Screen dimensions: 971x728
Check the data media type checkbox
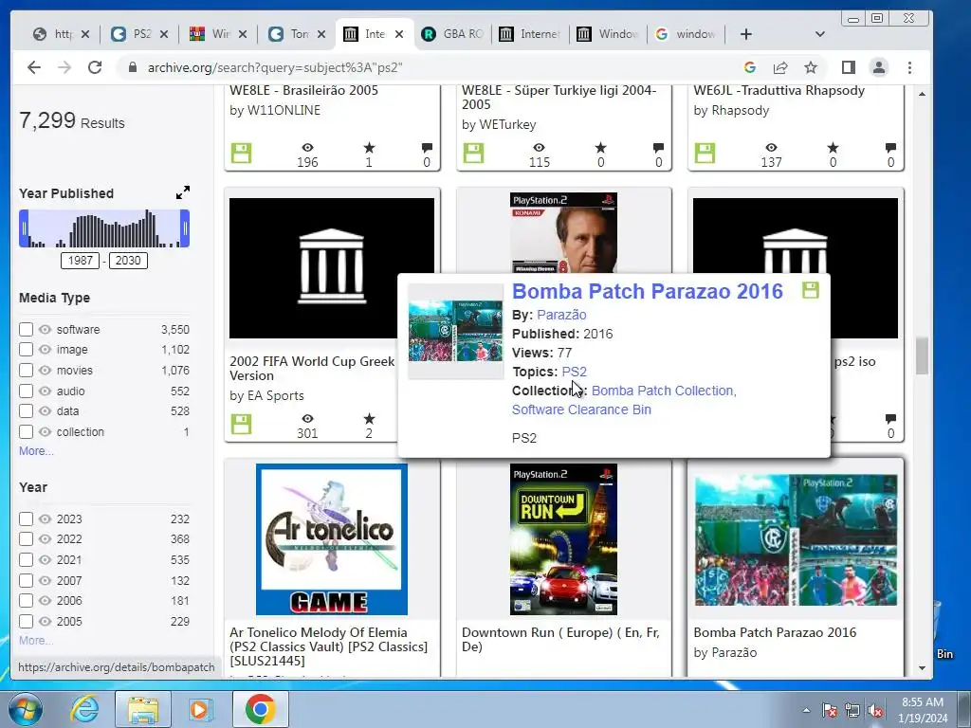(x=26, y=411)
